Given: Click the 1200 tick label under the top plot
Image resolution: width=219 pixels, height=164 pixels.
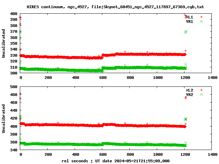Looking at the screenshot, I should 185,78.
